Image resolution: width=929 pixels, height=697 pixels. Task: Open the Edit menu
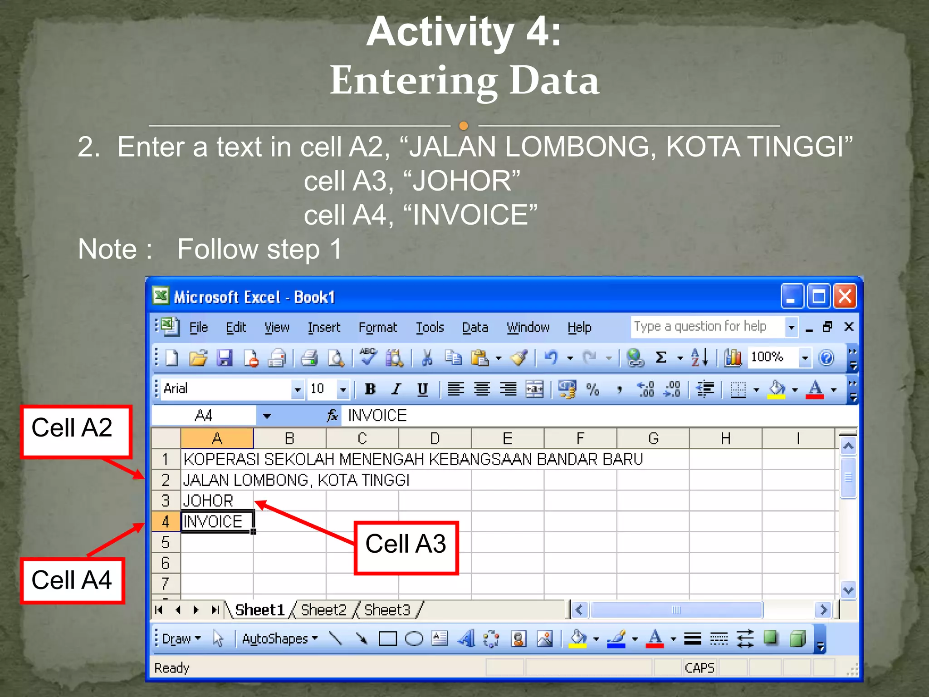tap(236, 327)
